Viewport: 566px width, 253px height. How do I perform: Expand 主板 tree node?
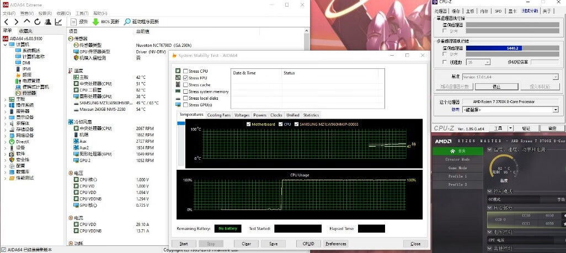(5, 99)
